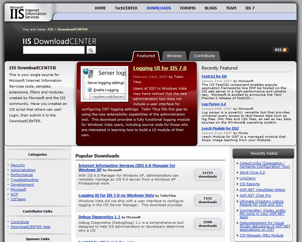Select the Troubleshooting category
Image resolution: width=302 pixels, height=242 pixels.
point(24,180)
